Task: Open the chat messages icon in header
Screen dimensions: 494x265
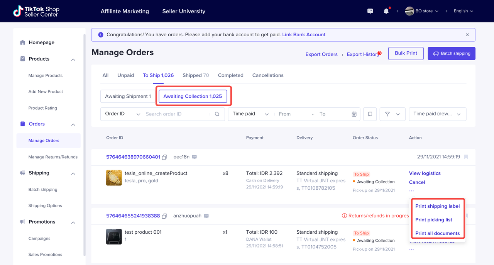Action: [x=370, y=11]
